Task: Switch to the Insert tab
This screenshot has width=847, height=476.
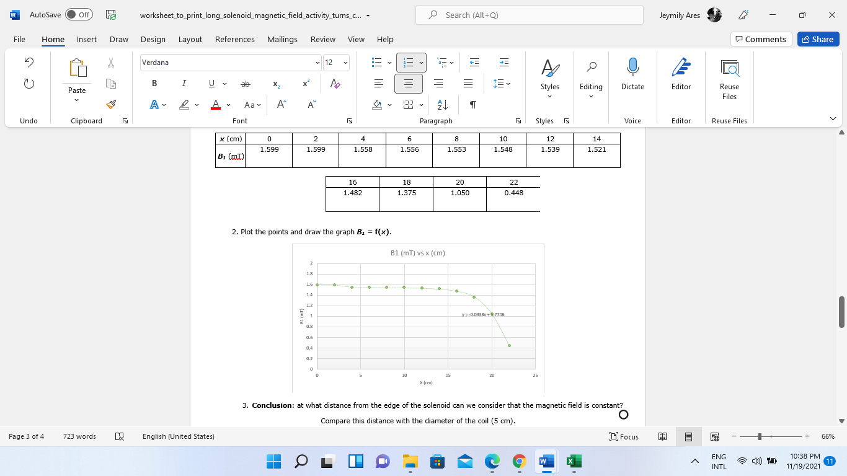Action: (x=87, y=39)
